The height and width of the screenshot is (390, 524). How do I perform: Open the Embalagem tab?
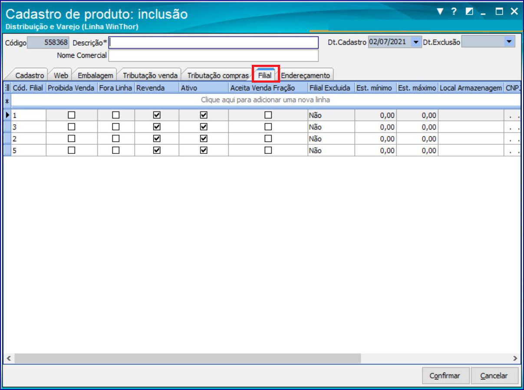(95, 75)
